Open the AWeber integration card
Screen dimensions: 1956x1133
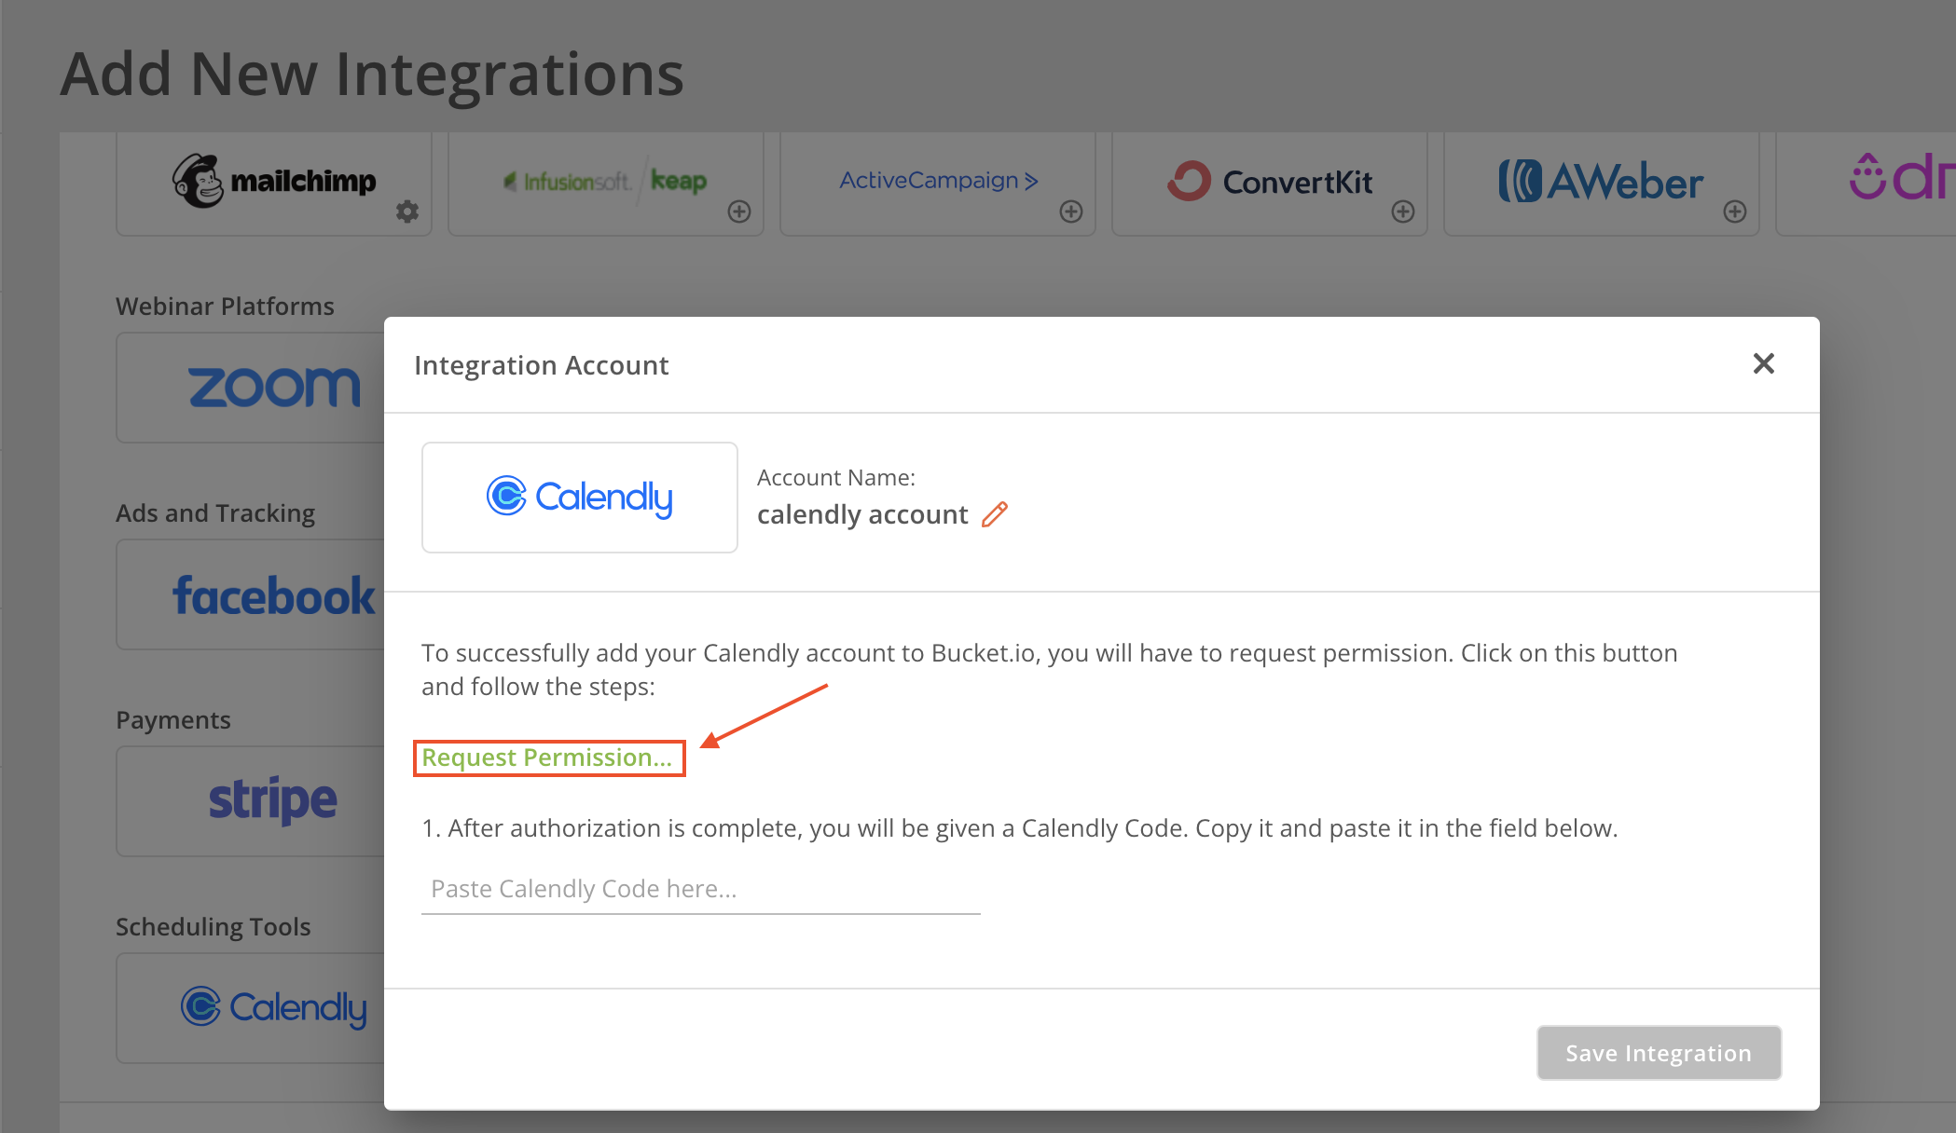[1601, 181]
